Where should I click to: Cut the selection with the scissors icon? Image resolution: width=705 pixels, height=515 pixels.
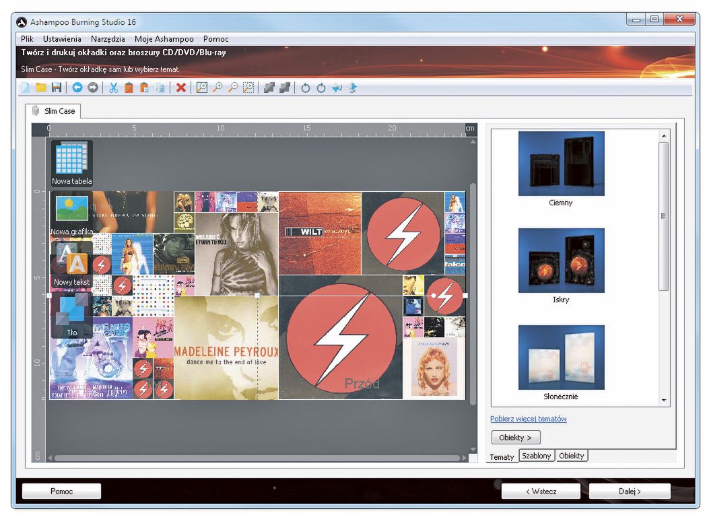(x=114, y=88)
